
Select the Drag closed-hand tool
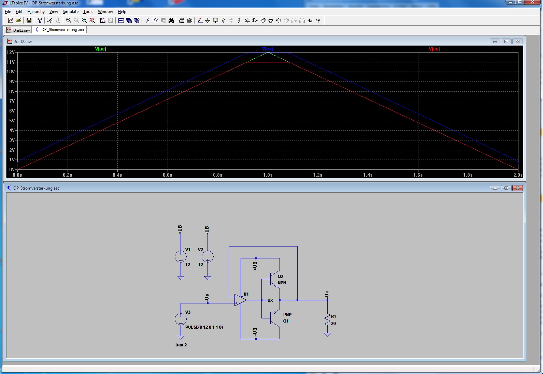coord(271,20)
